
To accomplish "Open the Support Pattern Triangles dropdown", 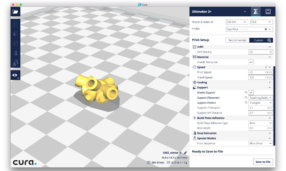I will tap(261, 103).
